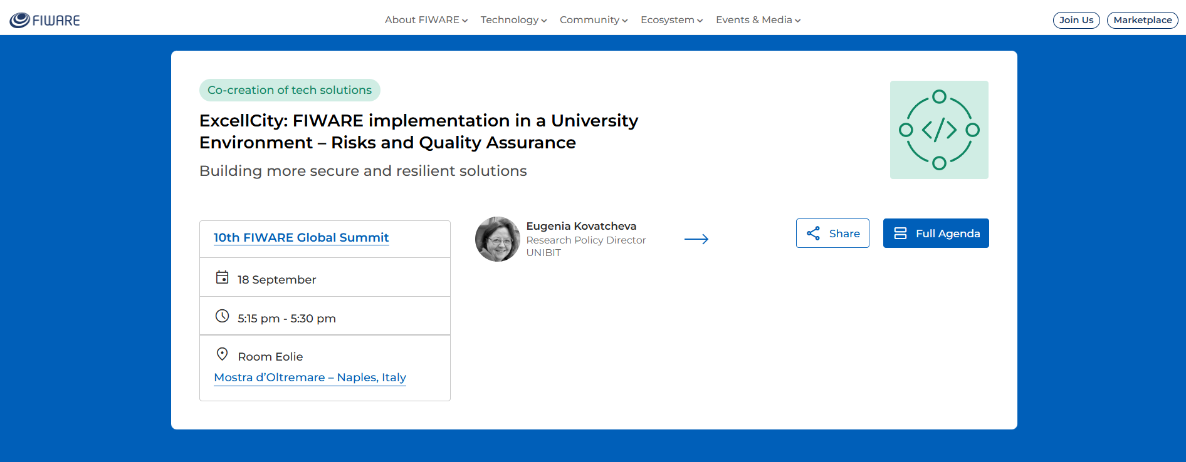
Task: Click the Research Policy Director text
Action: point(586,240)
